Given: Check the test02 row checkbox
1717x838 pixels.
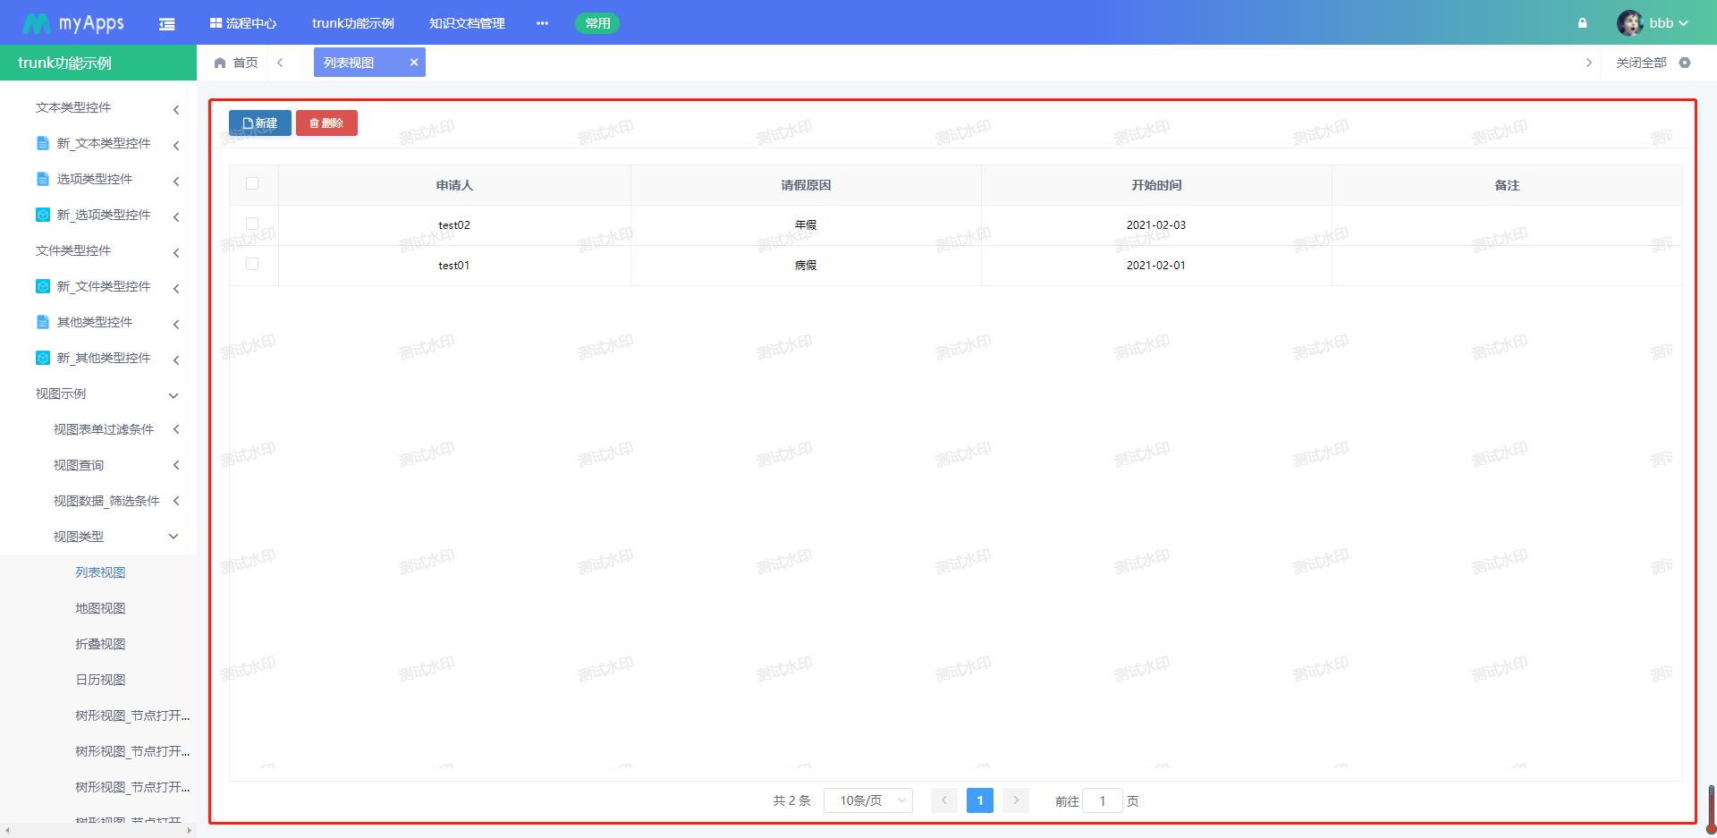Looking at the screenshot, I should point(252,224).
